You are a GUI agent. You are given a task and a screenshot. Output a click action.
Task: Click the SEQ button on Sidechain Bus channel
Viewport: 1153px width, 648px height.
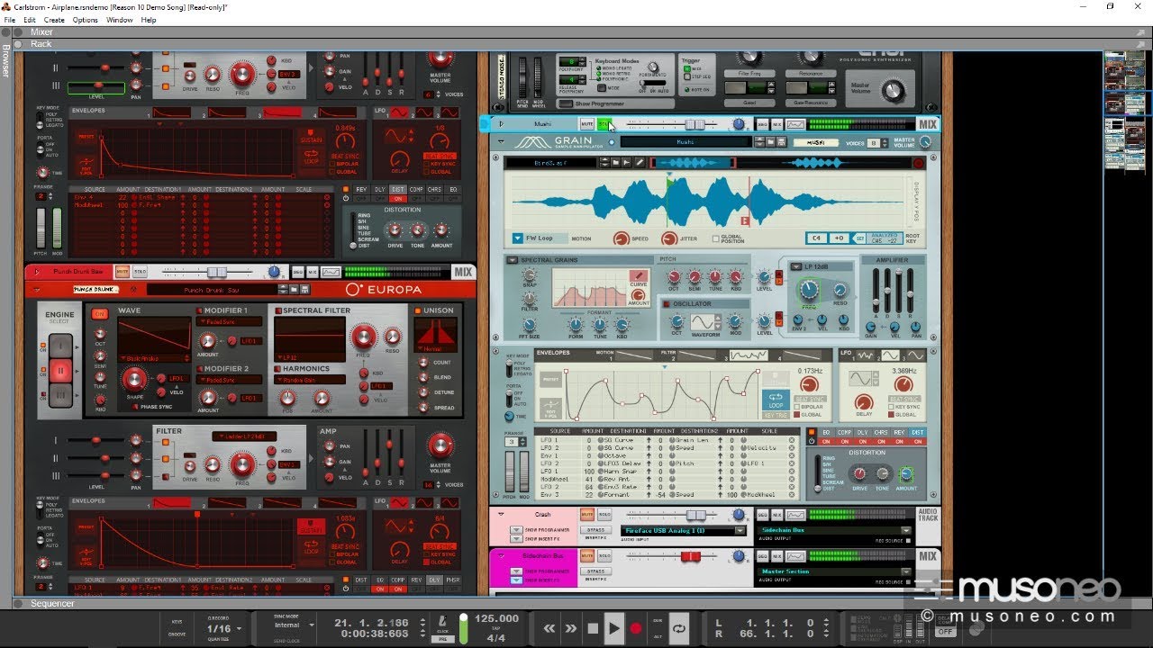(762, 556)
